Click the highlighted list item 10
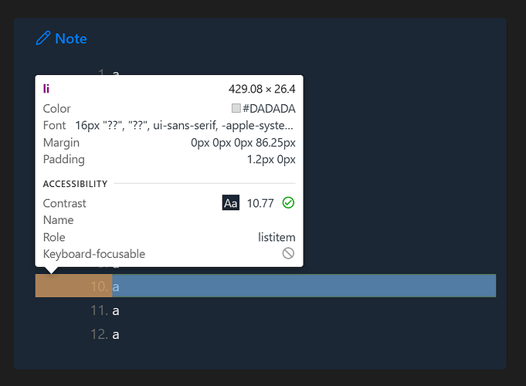This screenshot has height=386, width=526. click(303, 286)
